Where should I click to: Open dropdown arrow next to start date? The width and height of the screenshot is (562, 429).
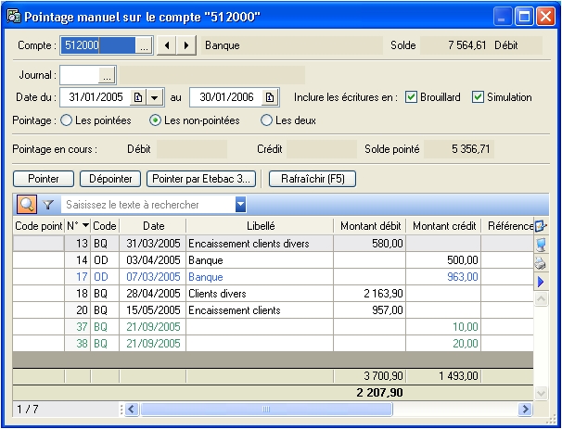pos(155,97)
